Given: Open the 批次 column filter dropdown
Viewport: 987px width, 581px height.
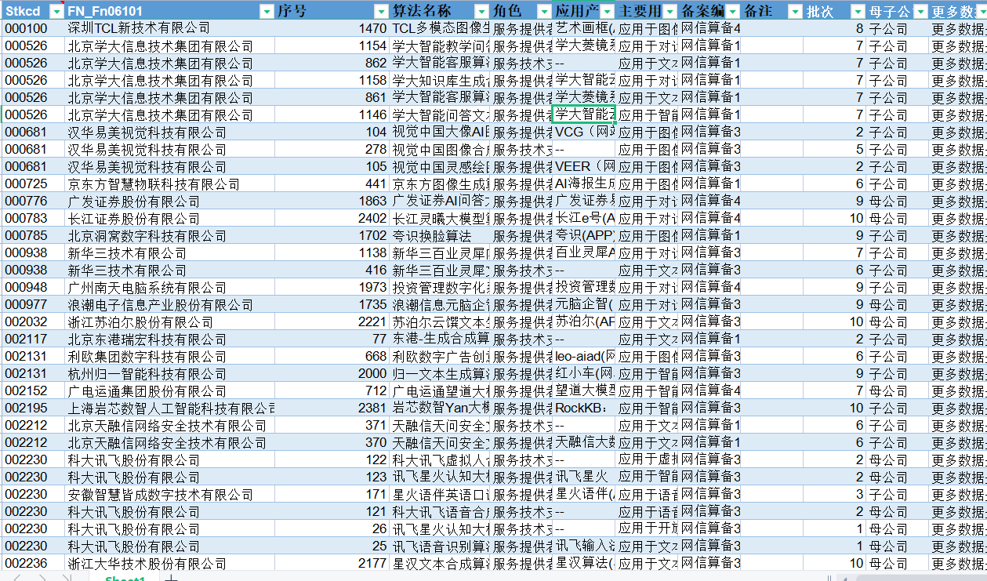Looking at the screenshot, I should click(x=858, y=11).
